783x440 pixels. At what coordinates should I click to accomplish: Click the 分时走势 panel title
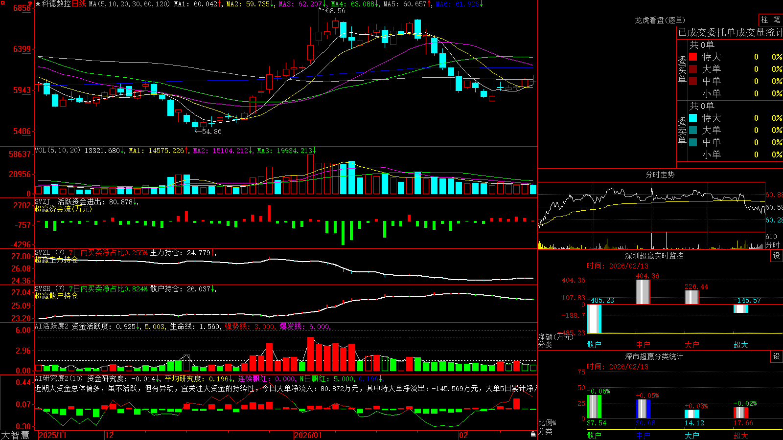660,175
